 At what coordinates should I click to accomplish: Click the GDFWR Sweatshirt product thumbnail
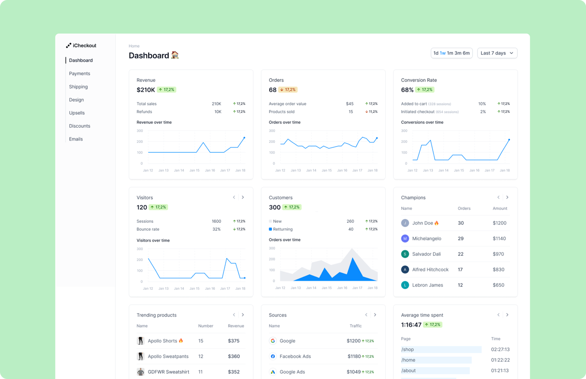tap(141, 372)
